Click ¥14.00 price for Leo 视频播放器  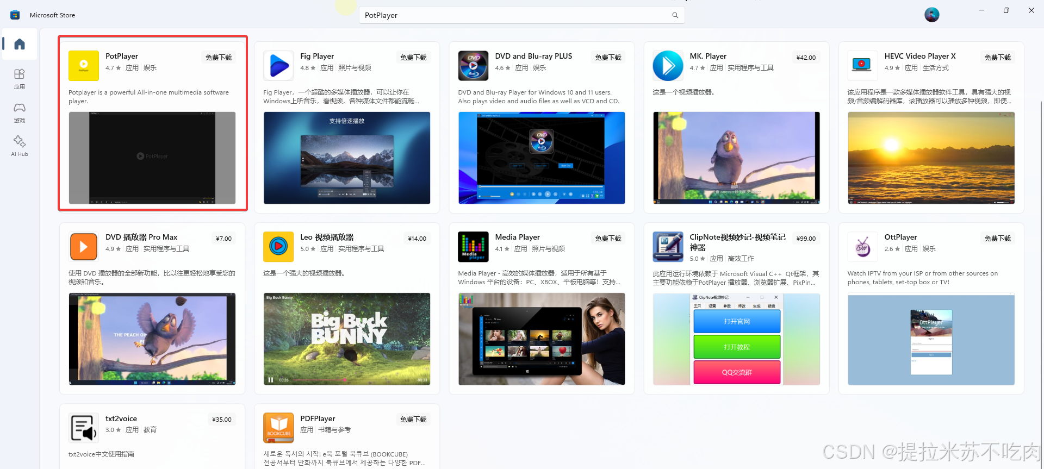click(417, 239)
